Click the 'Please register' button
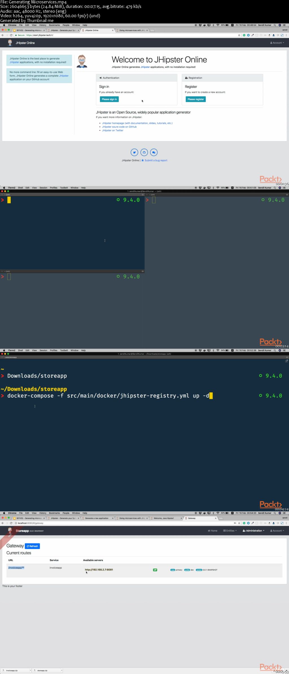Screen dimensions: 289x674 [196, 99]
